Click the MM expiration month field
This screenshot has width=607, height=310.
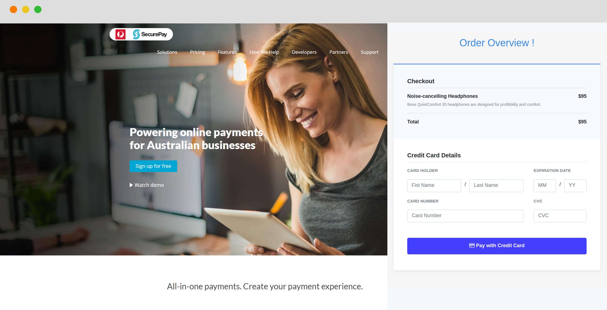tap(544, 185)
